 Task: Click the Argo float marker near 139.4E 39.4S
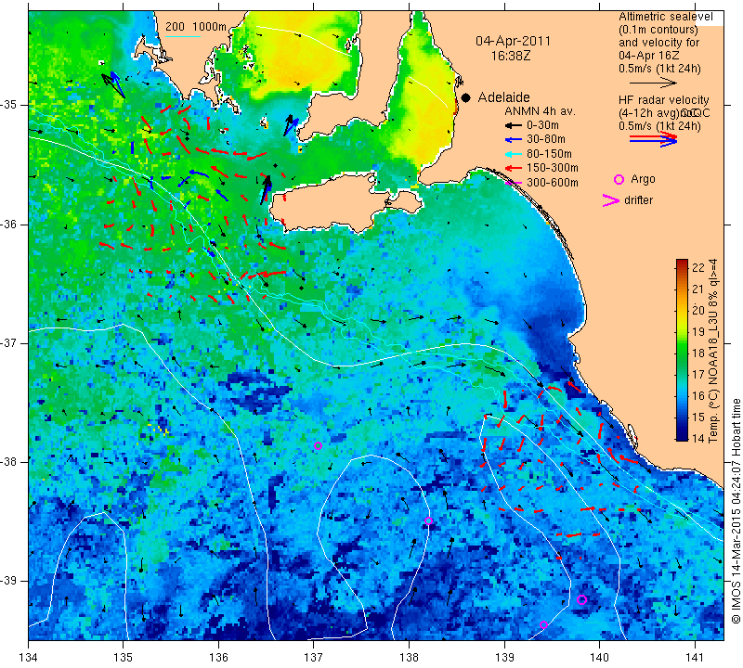543,625
